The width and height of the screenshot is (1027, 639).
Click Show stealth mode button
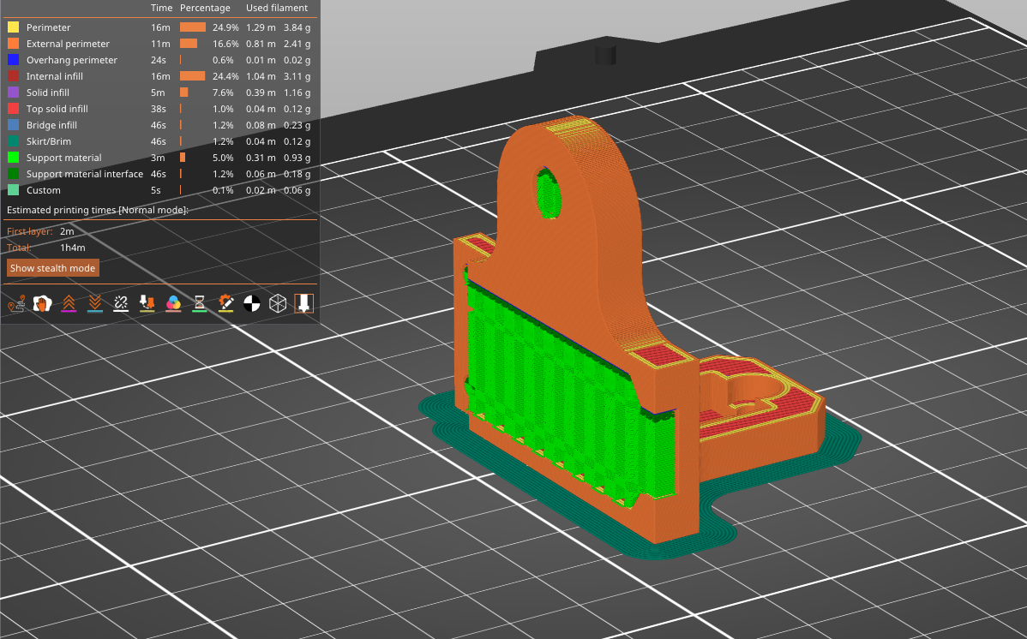(52, 268)
